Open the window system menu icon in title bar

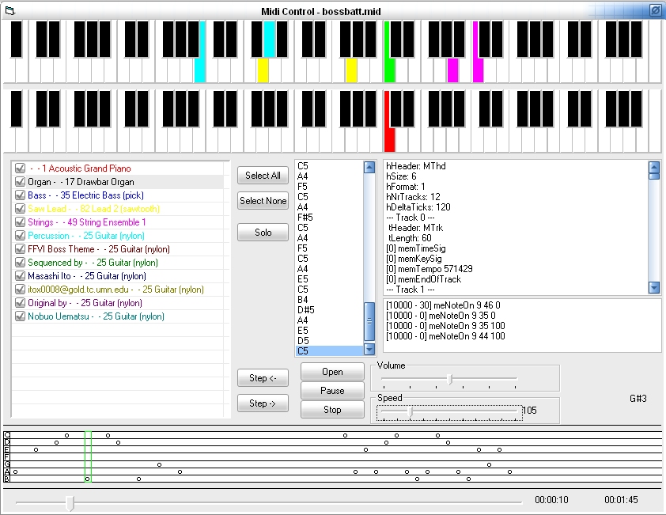click(x=9, y=10)
